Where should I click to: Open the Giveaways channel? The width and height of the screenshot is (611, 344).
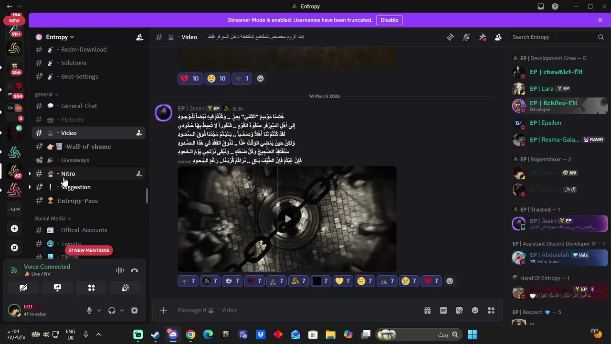(89, 160)
